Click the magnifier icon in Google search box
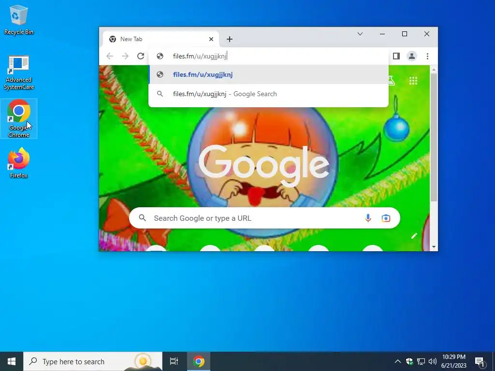 click(x=143, y=218)
